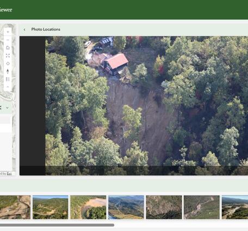Screen dimensions: 248x231
Task: Zoom out on the map
Action: pos(8,40)
